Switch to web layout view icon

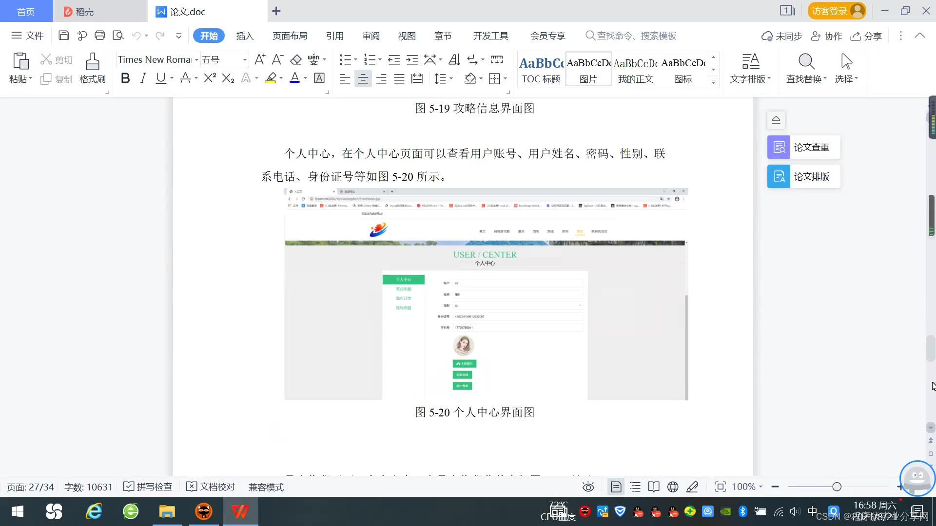(x=673, y=487)
